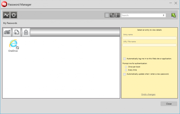Click the URL/File name field
Screen dimensions: 180x114
[x=149, y=45]
